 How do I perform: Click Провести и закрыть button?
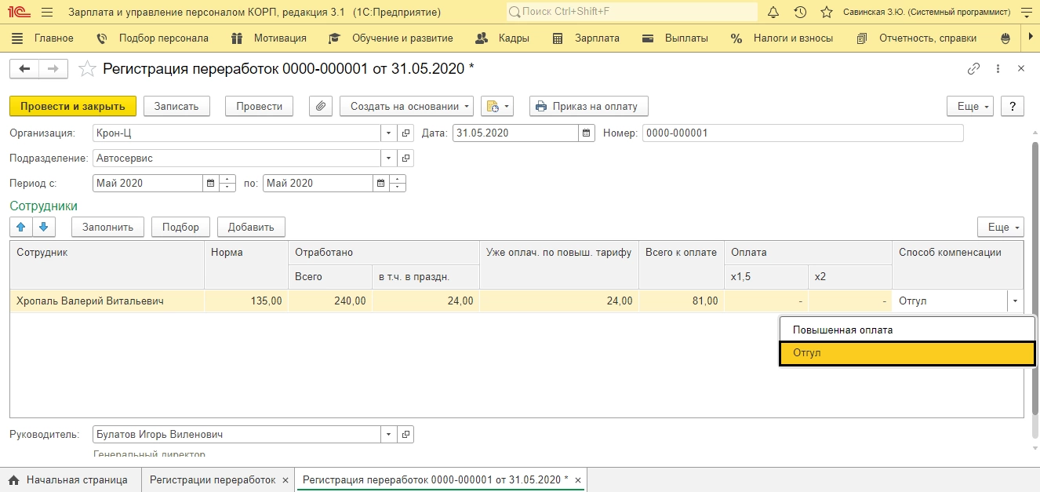[x=73, y=106]
